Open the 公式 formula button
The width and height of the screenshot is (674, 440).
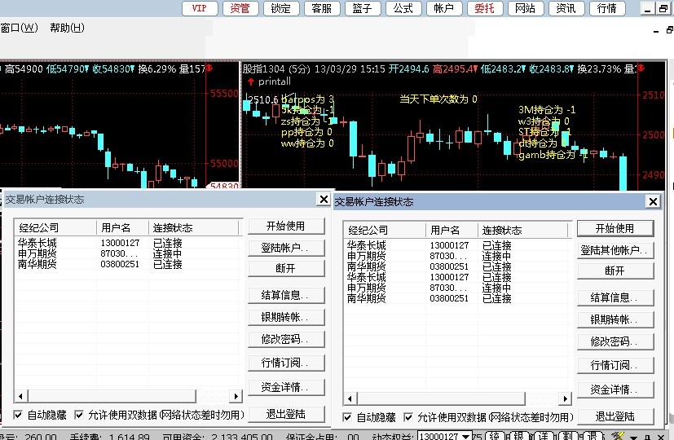coord(403,8)
